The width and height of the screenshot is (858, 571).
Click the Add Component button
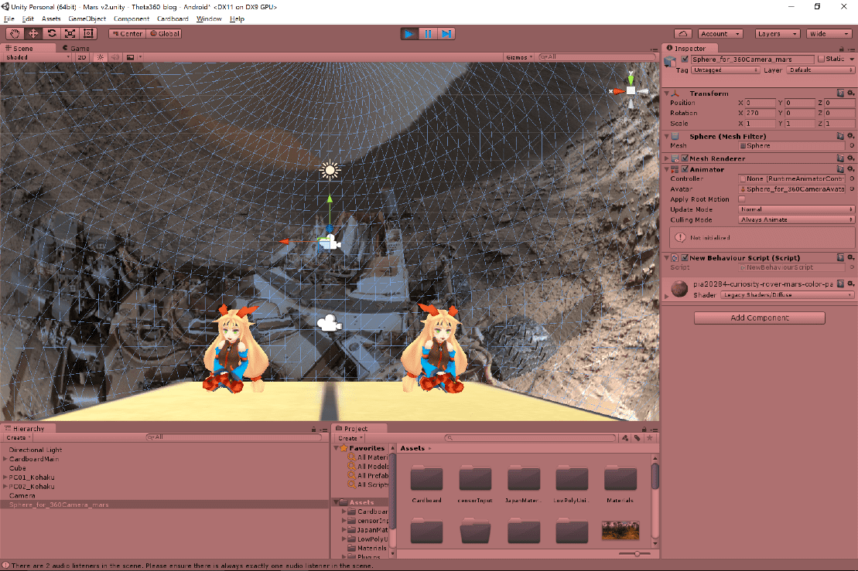pyautogui.click(x=760, y=318)
